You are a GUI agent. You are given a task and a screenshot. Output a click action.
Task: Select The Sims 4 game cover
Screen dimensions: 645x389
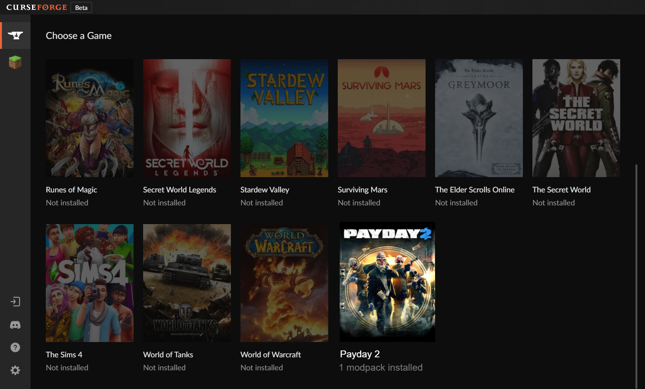tap(90, 283)
